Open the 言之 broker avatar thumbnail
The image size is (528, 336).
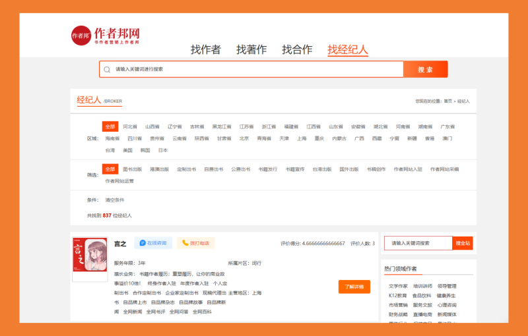(90, 258)
